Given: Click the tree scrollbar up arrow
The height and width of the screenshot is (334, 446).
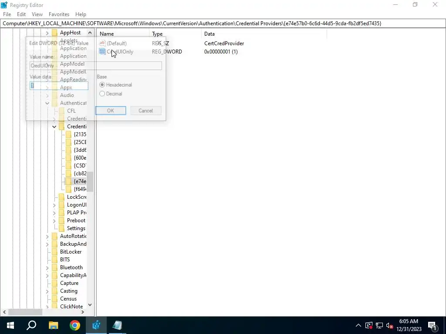Looking at the screenshot, I should click(90, 33).
